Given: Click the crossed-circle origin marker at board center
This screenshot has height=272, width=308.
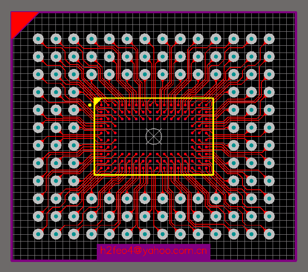Looking at the screenshot, I should click(154, 136).
